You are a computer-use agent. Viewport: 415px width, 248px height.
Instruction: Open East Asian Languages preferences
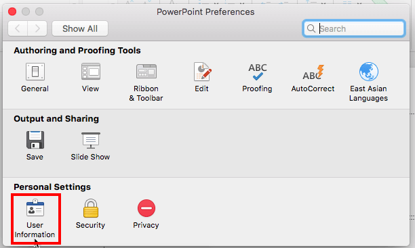(368, 82)
